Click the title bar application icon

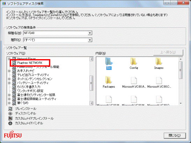pos(4,3)
